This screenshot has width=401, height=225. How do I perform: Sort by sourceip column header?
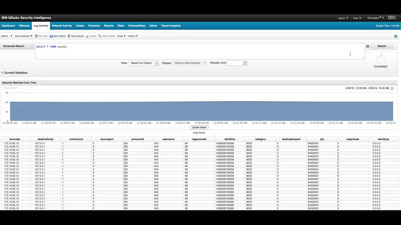click(15, 139)
